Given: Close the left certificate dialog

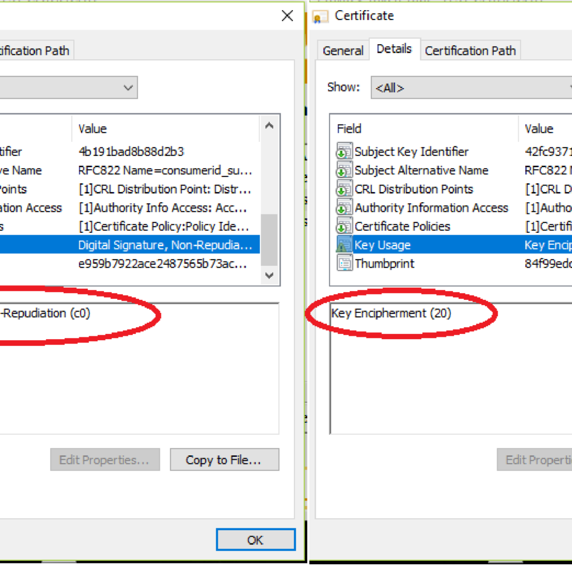Looking at the screenshot, I should pyautogui.click(x=287, y=16).
